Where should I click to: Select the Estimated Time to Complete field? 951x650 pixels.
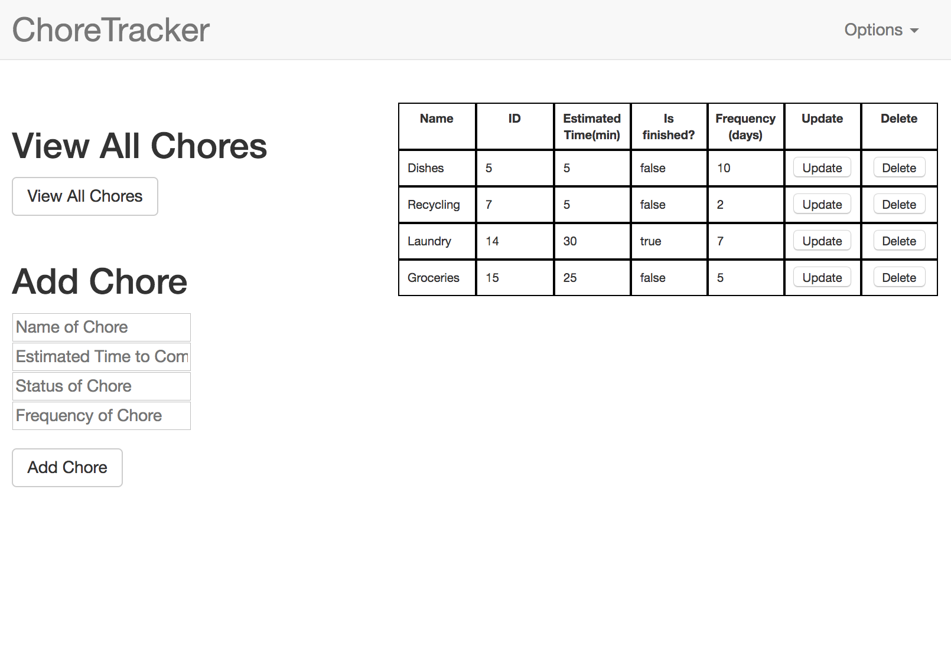102,357
